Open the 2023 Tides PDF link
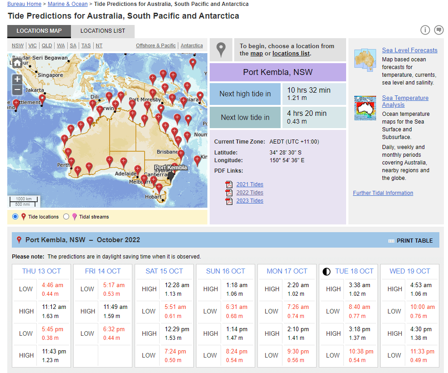The image size is (448, 373). [250, 201]
